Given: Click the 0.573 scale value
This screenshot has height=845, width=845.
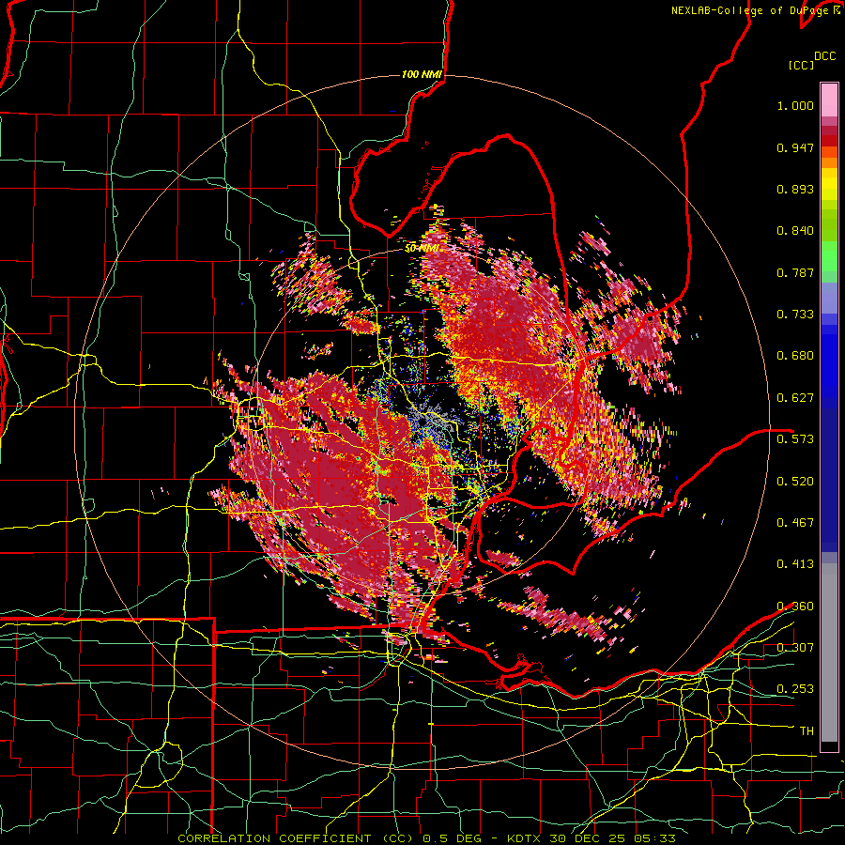Looking at the screenshot, I should 795,439.
